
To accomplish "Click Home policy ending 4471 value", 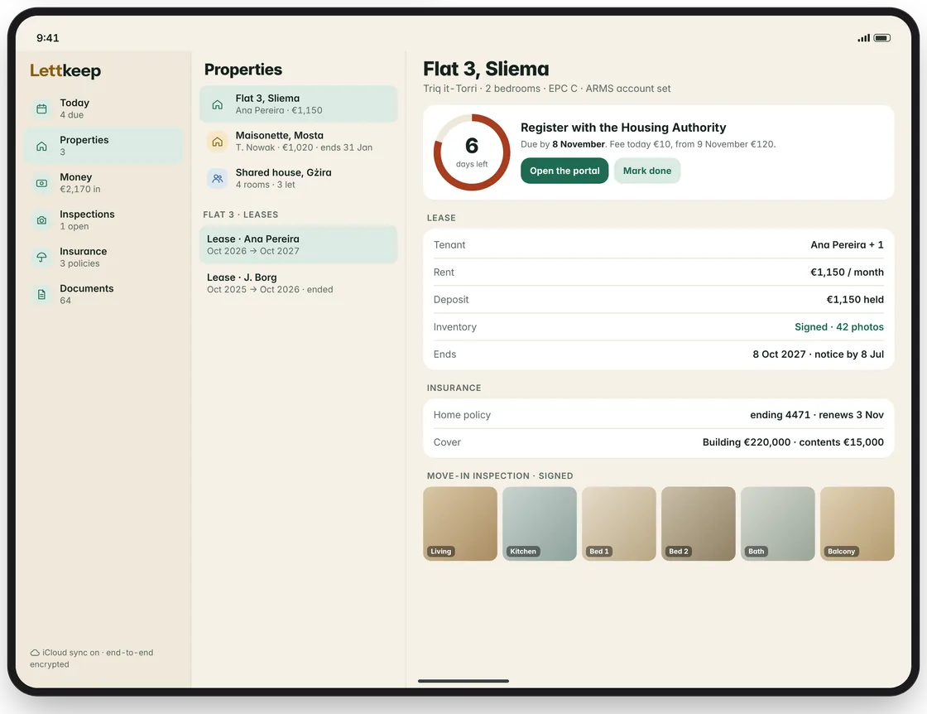I will (x=816, y=415).
